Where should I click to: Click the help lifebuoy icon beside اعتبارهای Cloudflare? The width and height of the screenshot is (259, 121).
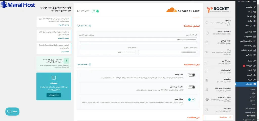coord(90,26)
